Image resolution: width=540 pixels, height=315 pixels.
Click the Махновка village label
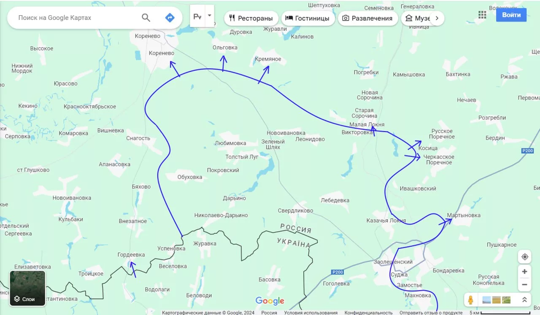418,295
